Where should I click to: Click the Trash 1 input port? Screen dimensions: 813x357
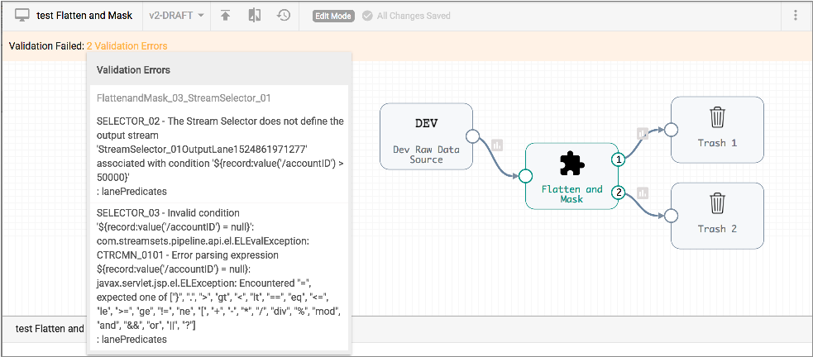[672, 130]
